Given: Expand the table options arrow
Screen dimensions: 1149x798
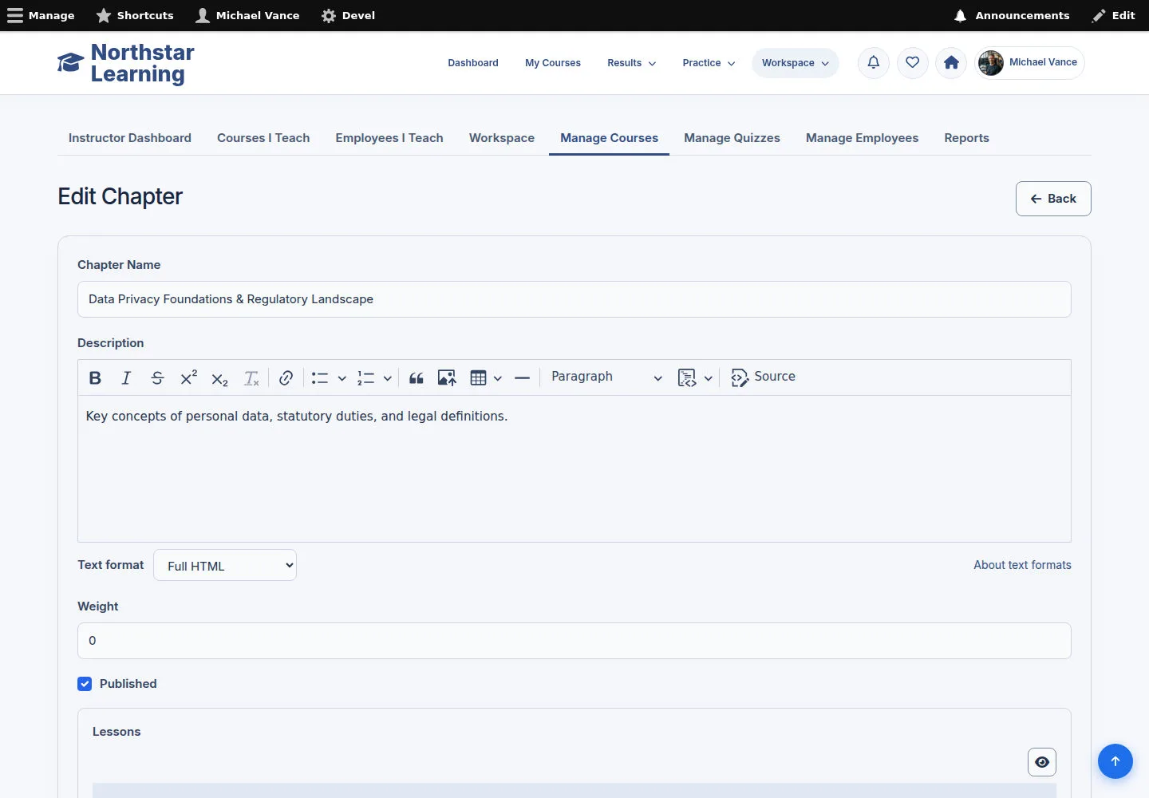Looking at the screenshot, I should (497, 378).
